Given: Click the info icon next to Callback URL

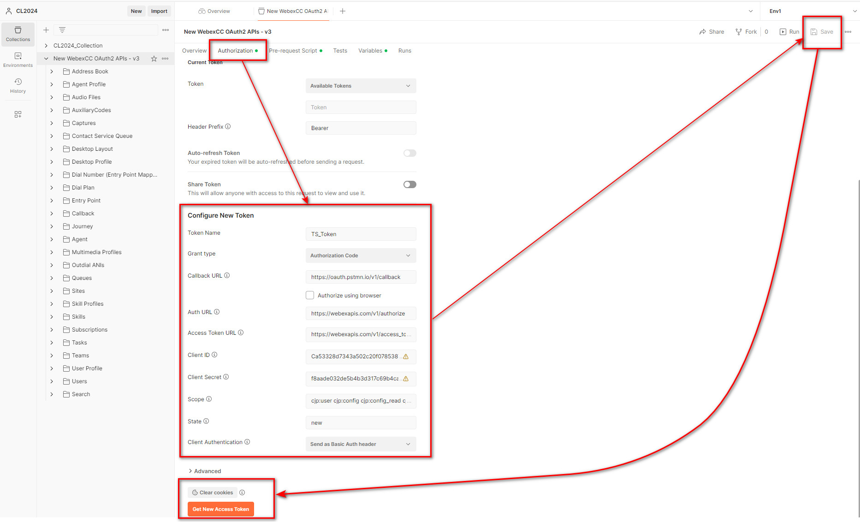Looking at the screenshot, I should coord(227,275).
